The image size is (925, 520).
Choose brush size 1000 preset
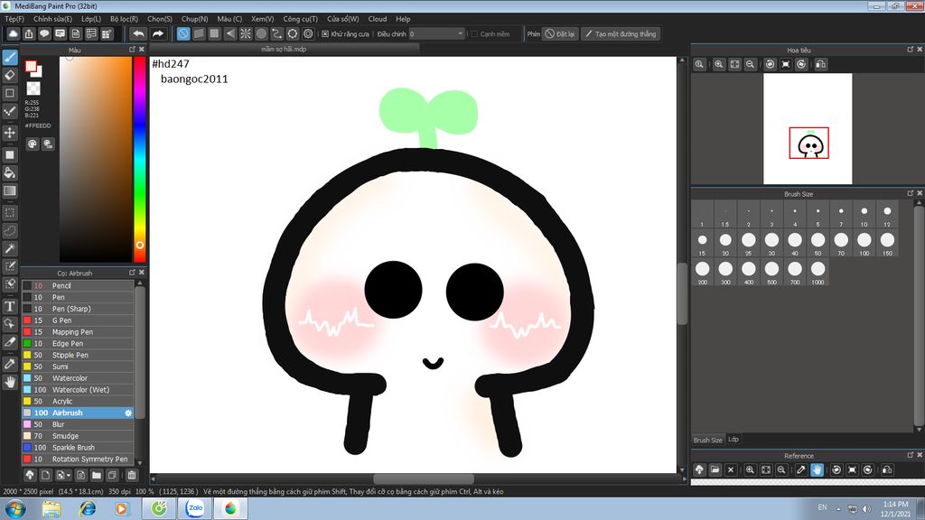(818, 272)
